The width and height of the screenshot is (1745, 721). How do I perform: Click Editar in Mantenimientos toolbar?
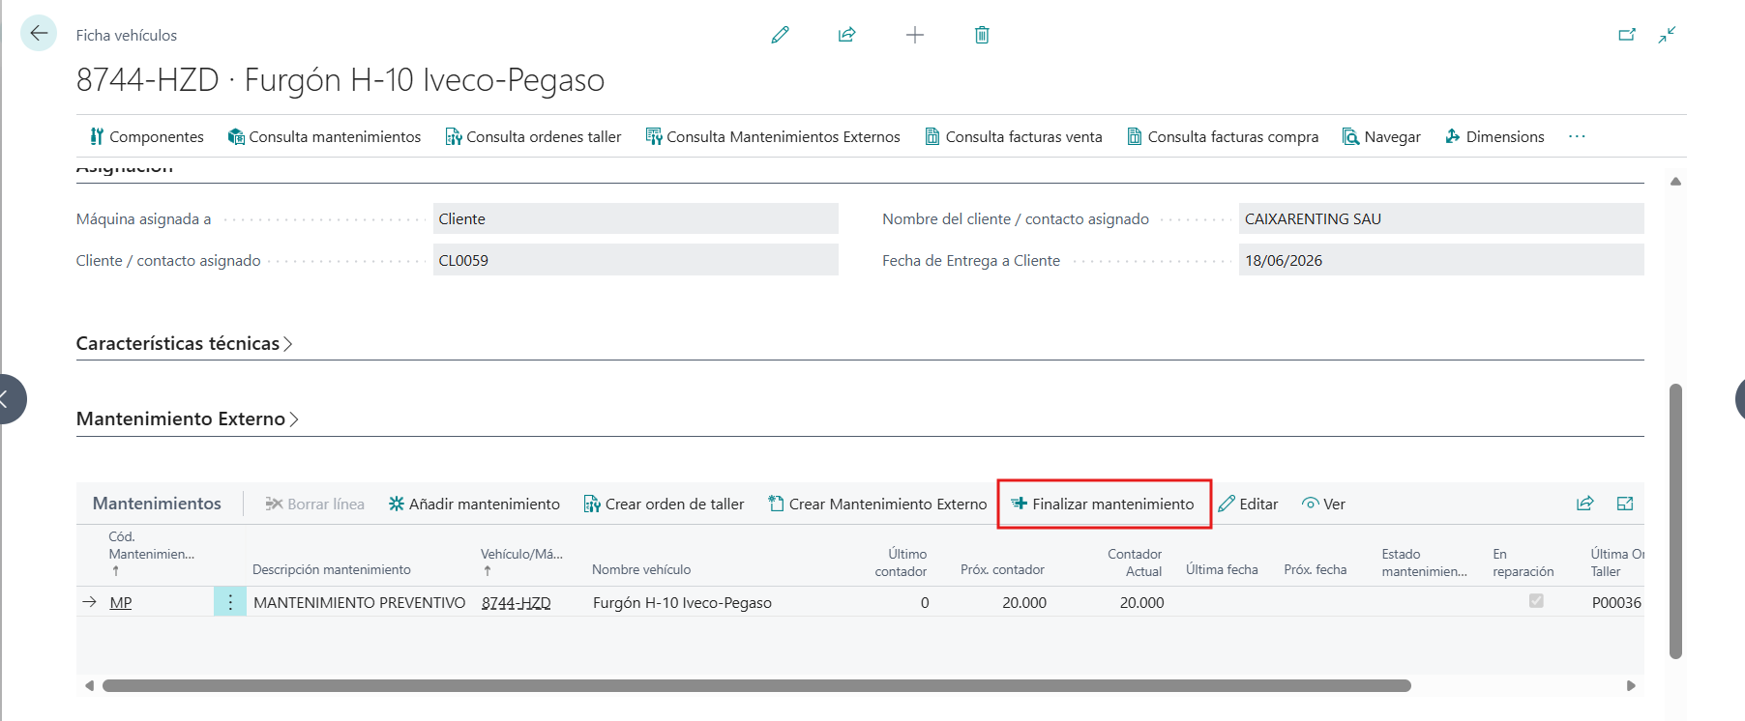(1249, 504)
